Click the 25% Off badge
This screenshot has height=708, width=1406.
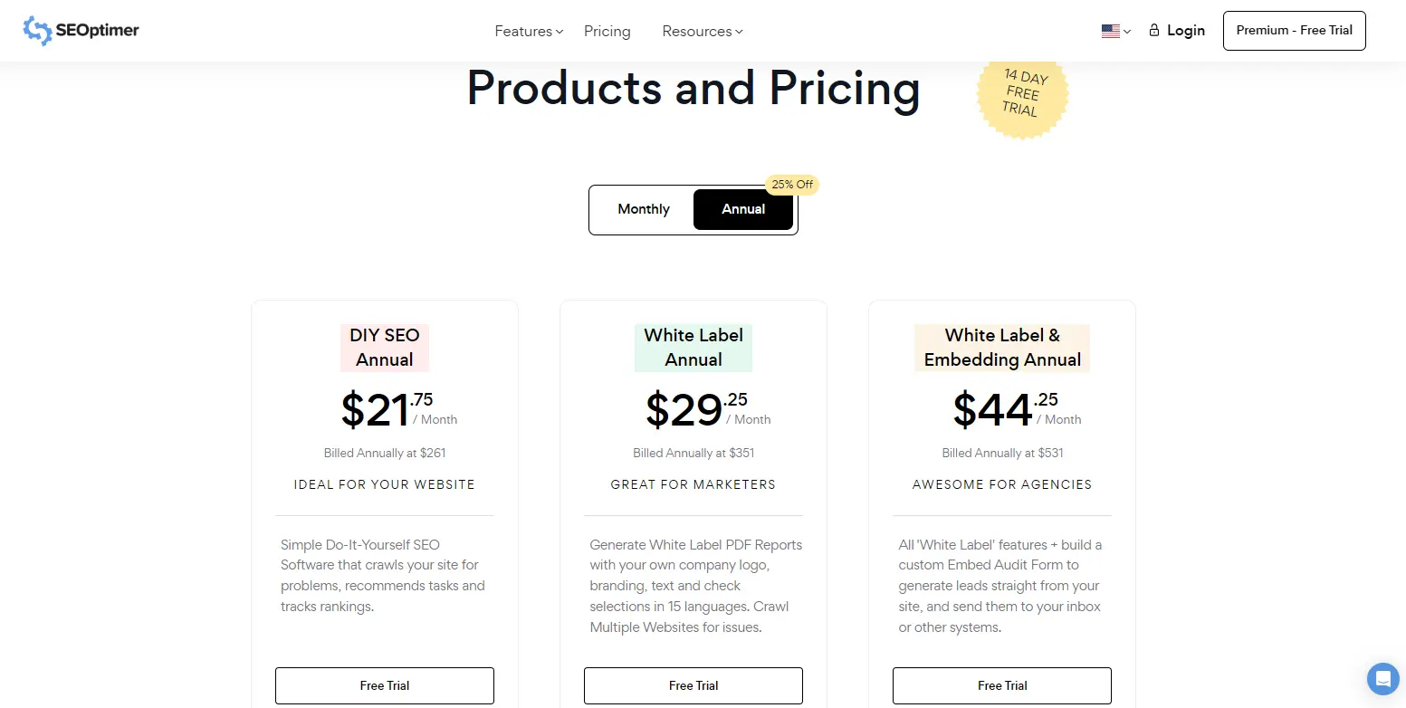(792, 185)
